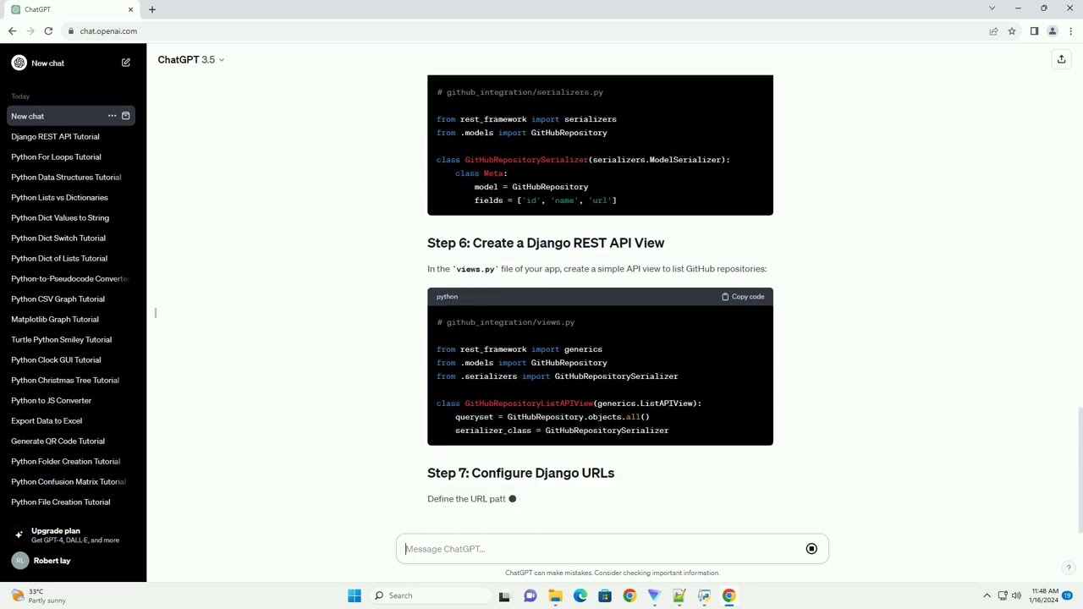Reload the page with the refresh icon
This screenshot has width=1083, height=609.
[48, 31]
